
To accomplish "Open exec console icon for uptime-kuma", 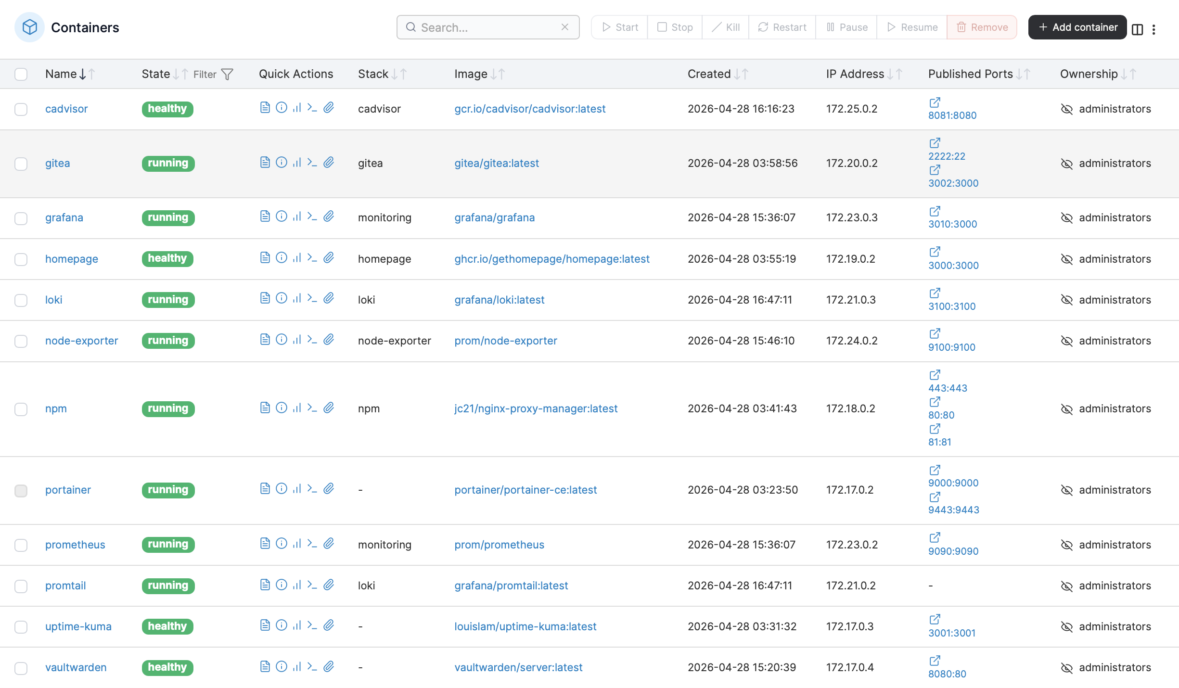I will point(312,625).
